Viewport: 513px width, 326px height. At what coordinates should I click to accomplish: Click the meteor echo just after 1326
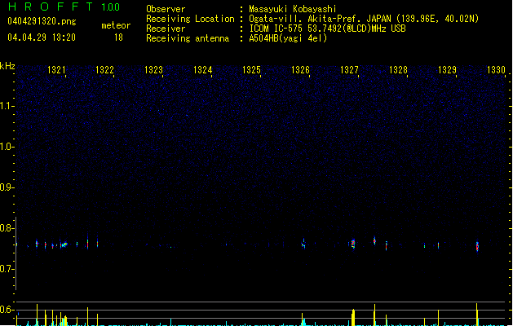coord(303,244)
